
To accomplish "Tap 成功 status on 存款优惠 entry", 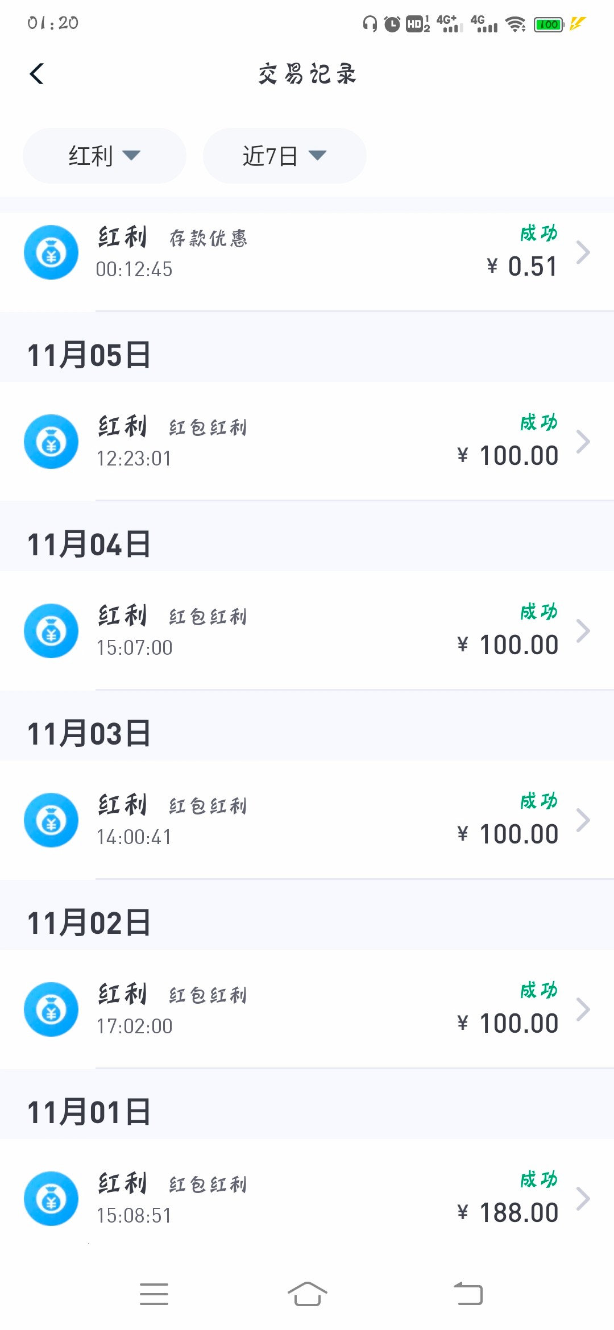I will click(538, 233).
